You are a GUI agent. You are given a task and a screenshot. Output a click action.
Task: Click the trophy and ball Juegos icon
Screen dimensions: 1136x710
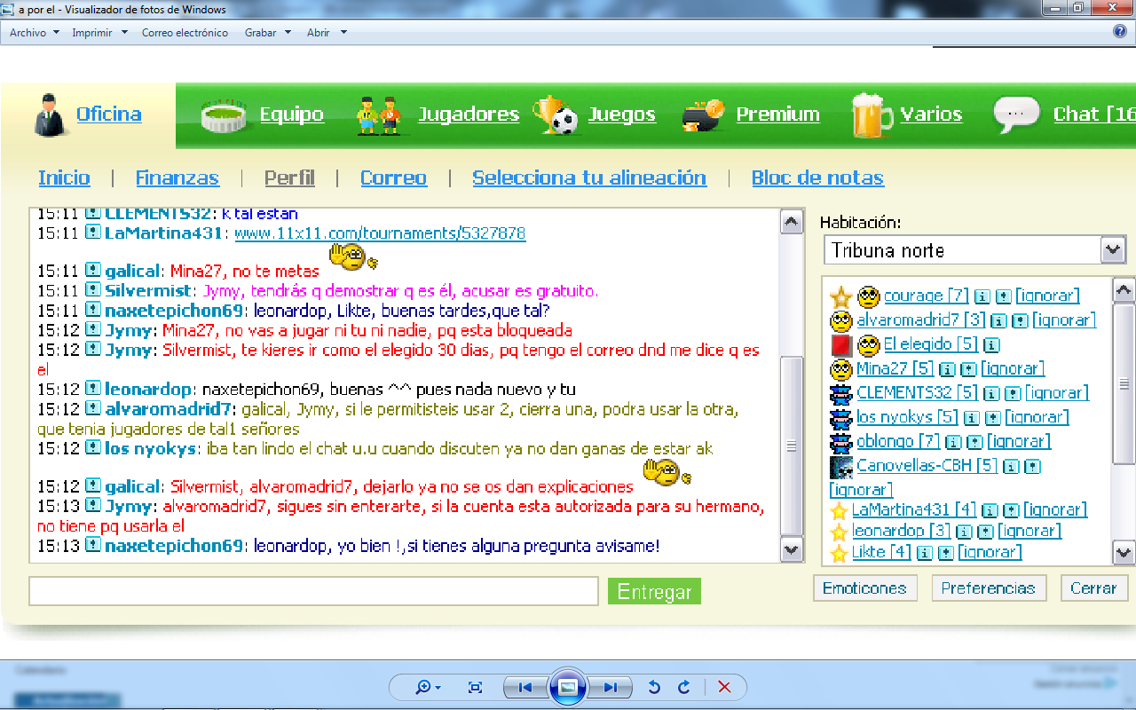click(x=556, y=115)
